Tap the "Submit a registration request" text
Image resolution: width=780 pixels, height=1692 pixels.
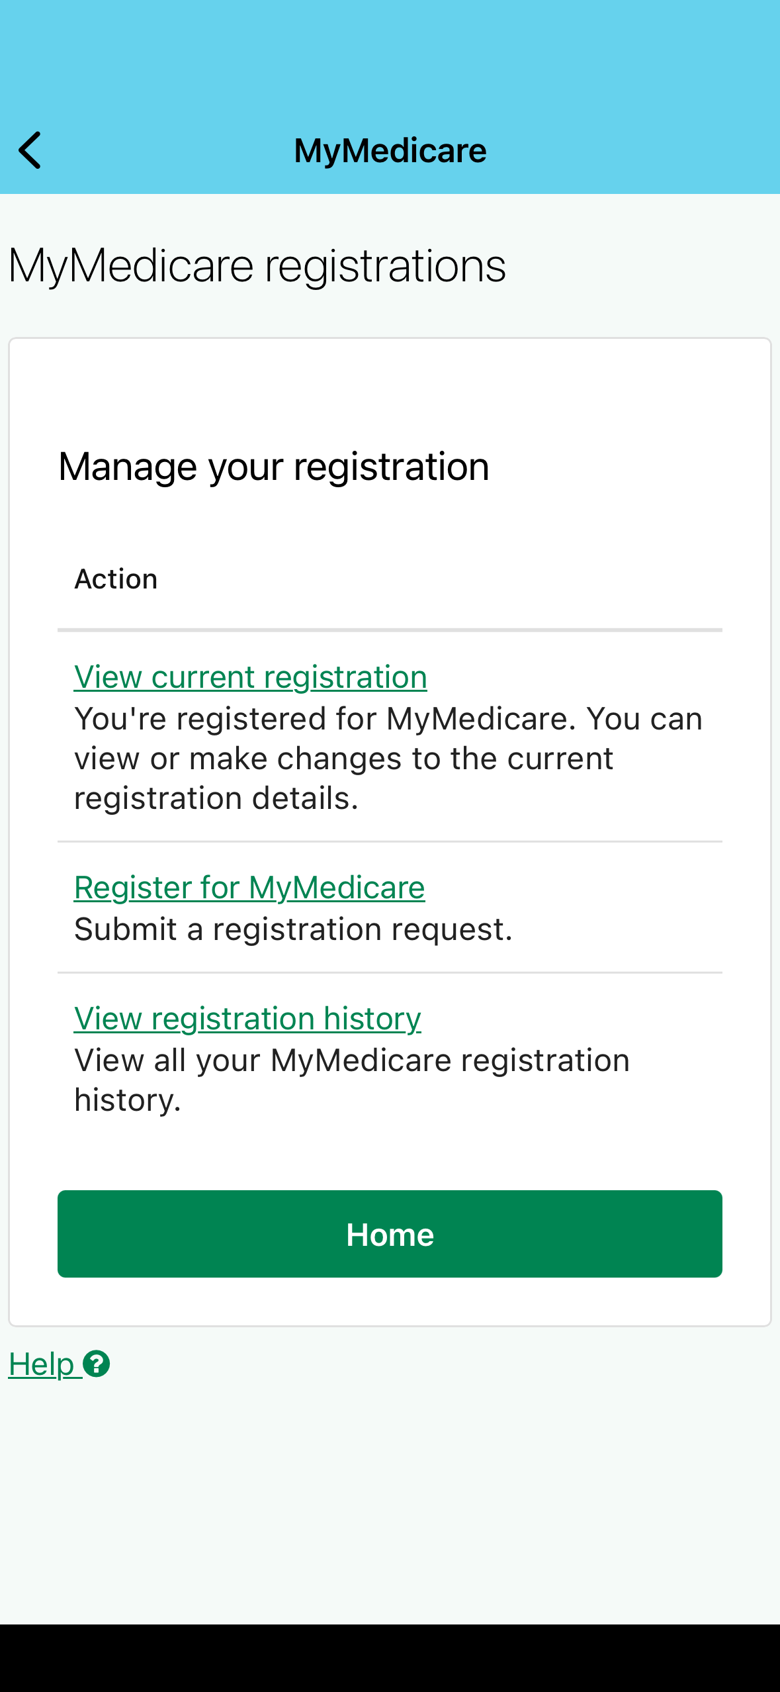pos(293,929)
